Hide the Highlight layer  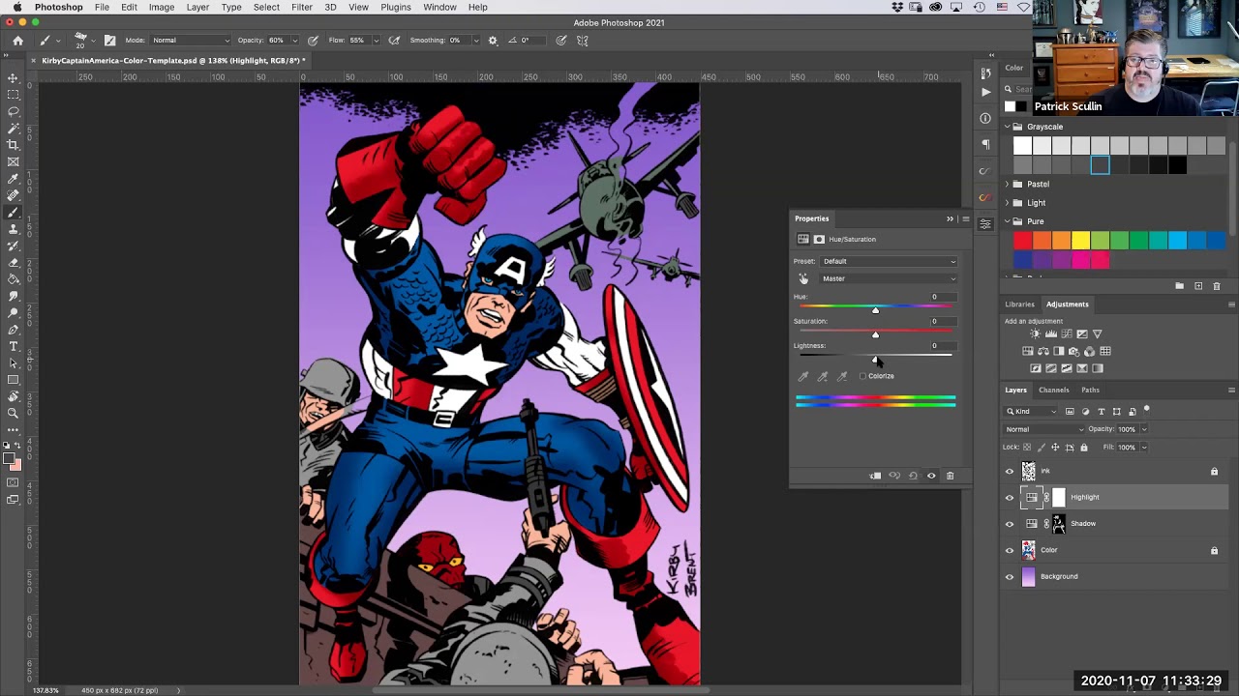1010,498
